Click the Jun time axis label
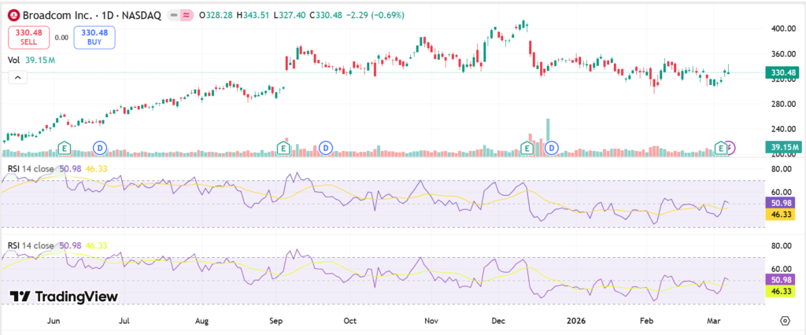The width and height of the screenshot is (806, 335). pos(53,321)
